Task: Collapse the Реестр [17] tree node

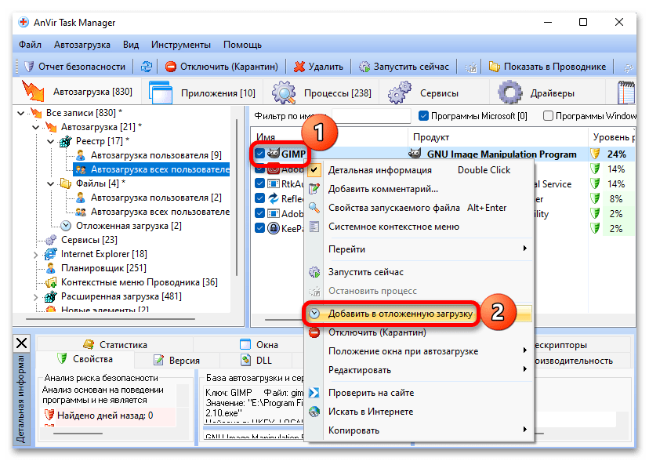Action: coord(50,141)
